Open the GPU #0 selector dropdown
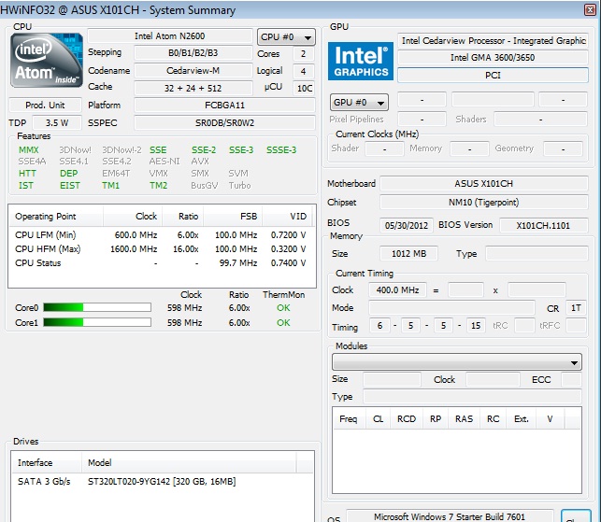The width and height of the screenshot is (601, 522). pos(359,103)
